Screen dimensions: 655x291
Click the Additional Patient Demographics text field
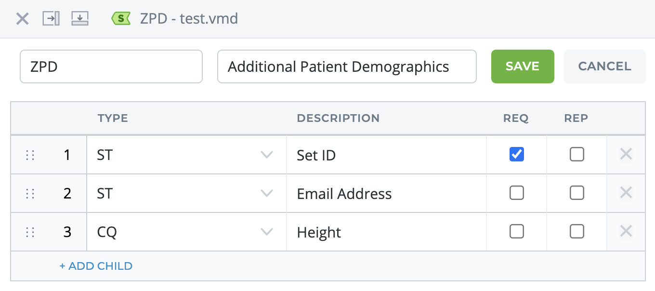[x=347, y=66]
